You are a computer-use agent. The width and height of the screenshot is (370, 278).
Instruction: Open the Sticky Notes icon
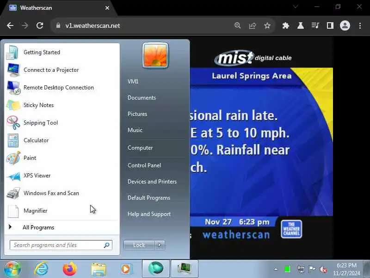coord(13,105)
